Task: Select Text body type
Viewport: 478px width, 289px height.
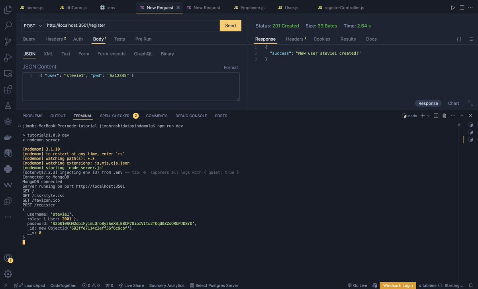Action: (66, 54)
